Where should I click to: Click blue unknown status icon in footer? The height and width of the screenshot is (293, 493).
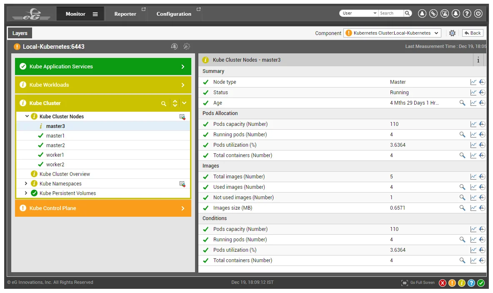pyautogui.click(x=471, y=283)
